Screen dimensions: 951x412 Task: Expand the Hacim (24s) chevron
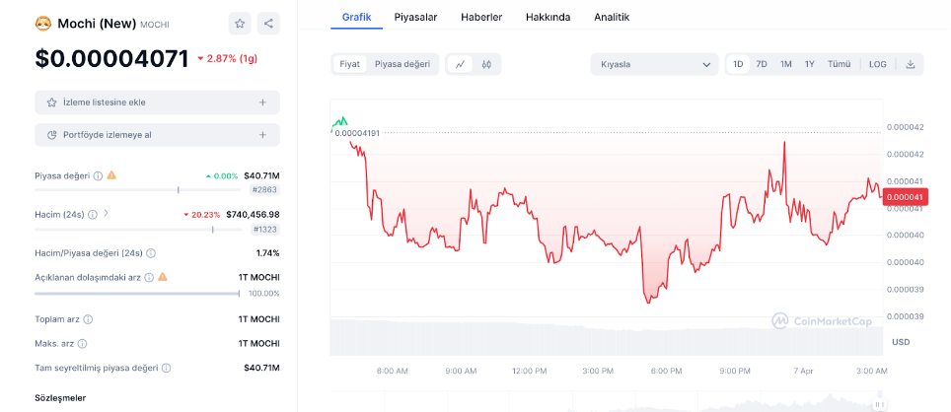coord(106,213)
